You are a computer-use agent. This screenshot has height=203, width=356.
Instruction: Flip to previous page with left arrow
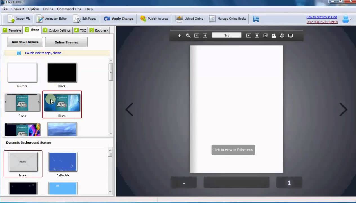point(129,109)
